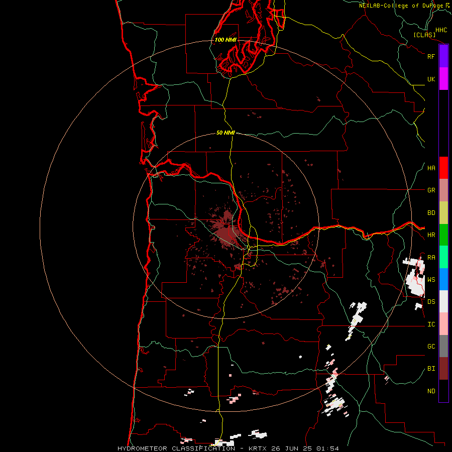
Task: Click the 50 NMI range ring label
Action: tap(225, 133)
